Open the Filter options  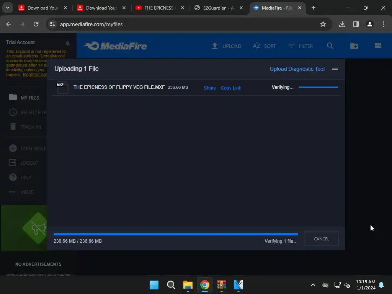tap(300, 46)
